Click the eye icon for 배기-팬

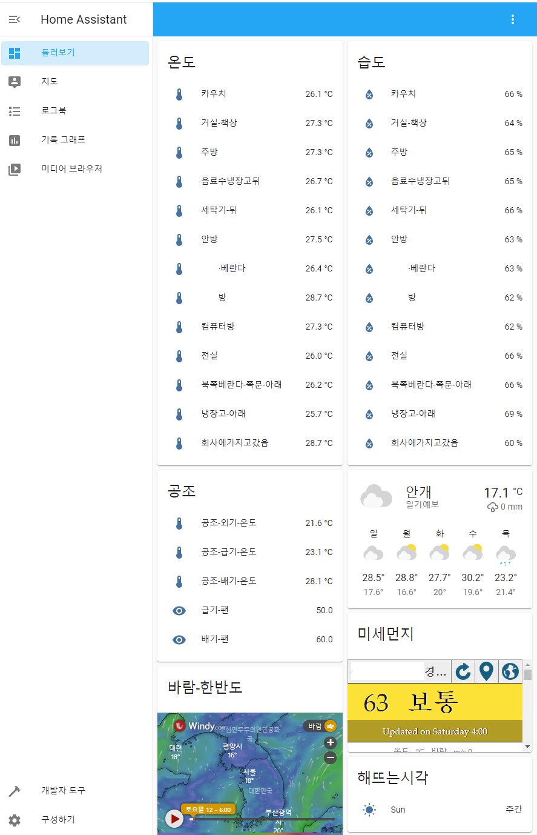click(x=179, y=639)
